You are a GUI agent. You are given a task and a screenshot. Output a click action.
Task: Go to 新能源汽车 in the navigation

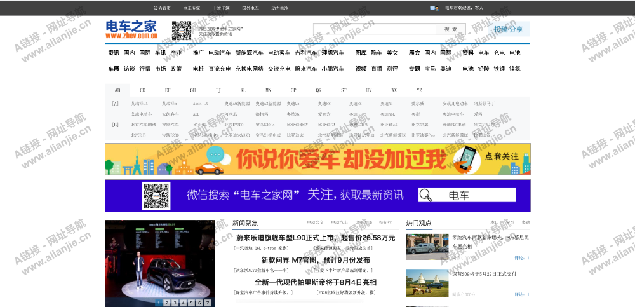[x=250, y=53]
